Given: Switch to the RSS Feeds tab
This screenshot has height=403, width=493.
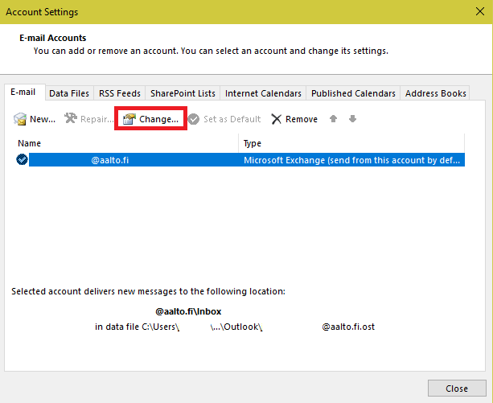Looking at the screenshot, I should 118,93.
